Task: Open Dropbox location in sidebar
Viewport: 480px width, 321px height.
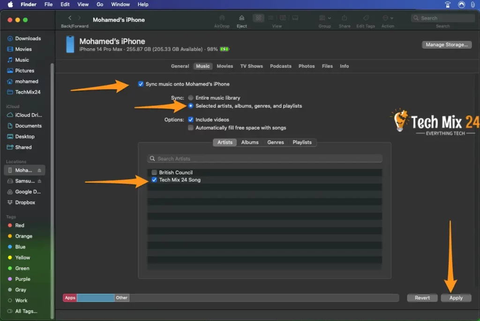Action: pos(25,203)
